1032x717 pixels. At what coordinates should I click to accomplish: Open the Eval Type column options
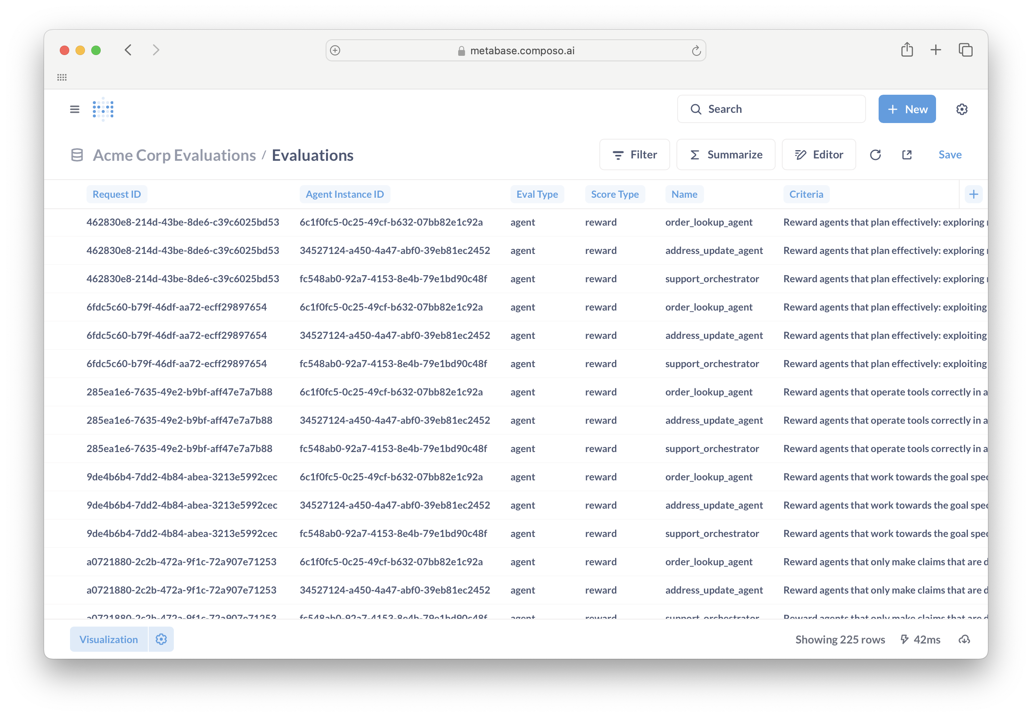[x=537, y=194]
